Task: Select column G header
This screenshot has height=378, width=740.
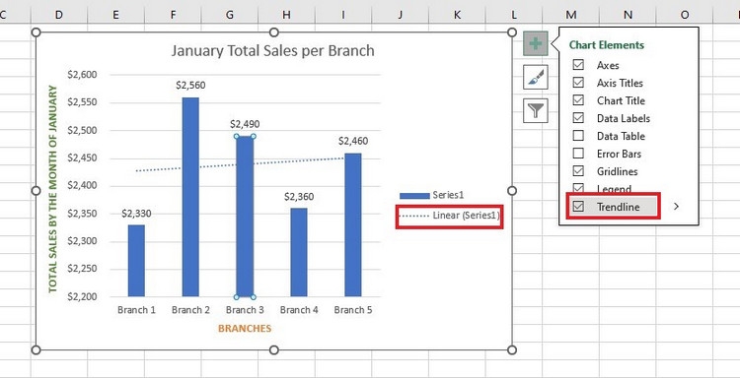Action: [230, 15]
